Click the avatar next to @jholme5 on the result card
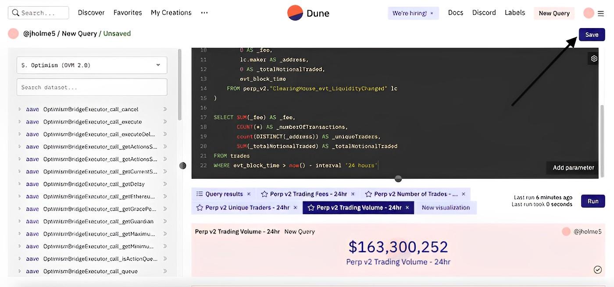This screenshot has height=287, width=614. [566, 231]
